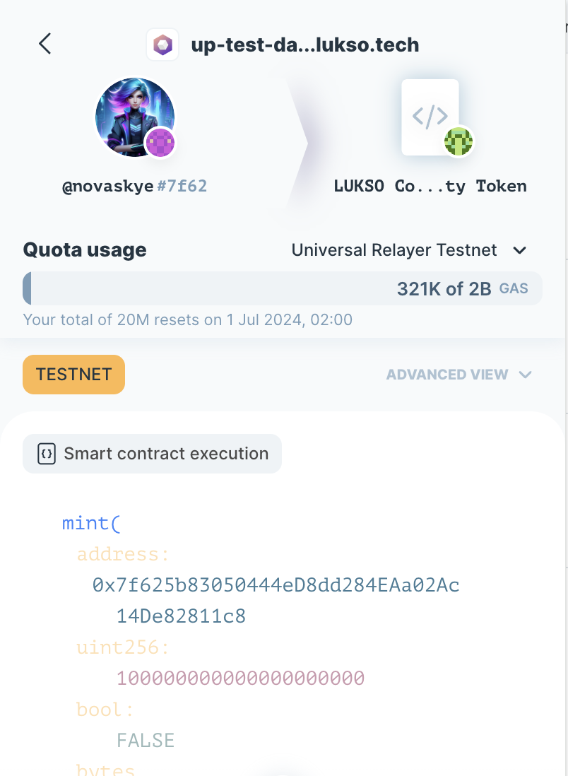Image resolution: width=568 pixels, height=776 pixels.
Task: Click the uint256 amount value
Action: [x=240, y=678]
